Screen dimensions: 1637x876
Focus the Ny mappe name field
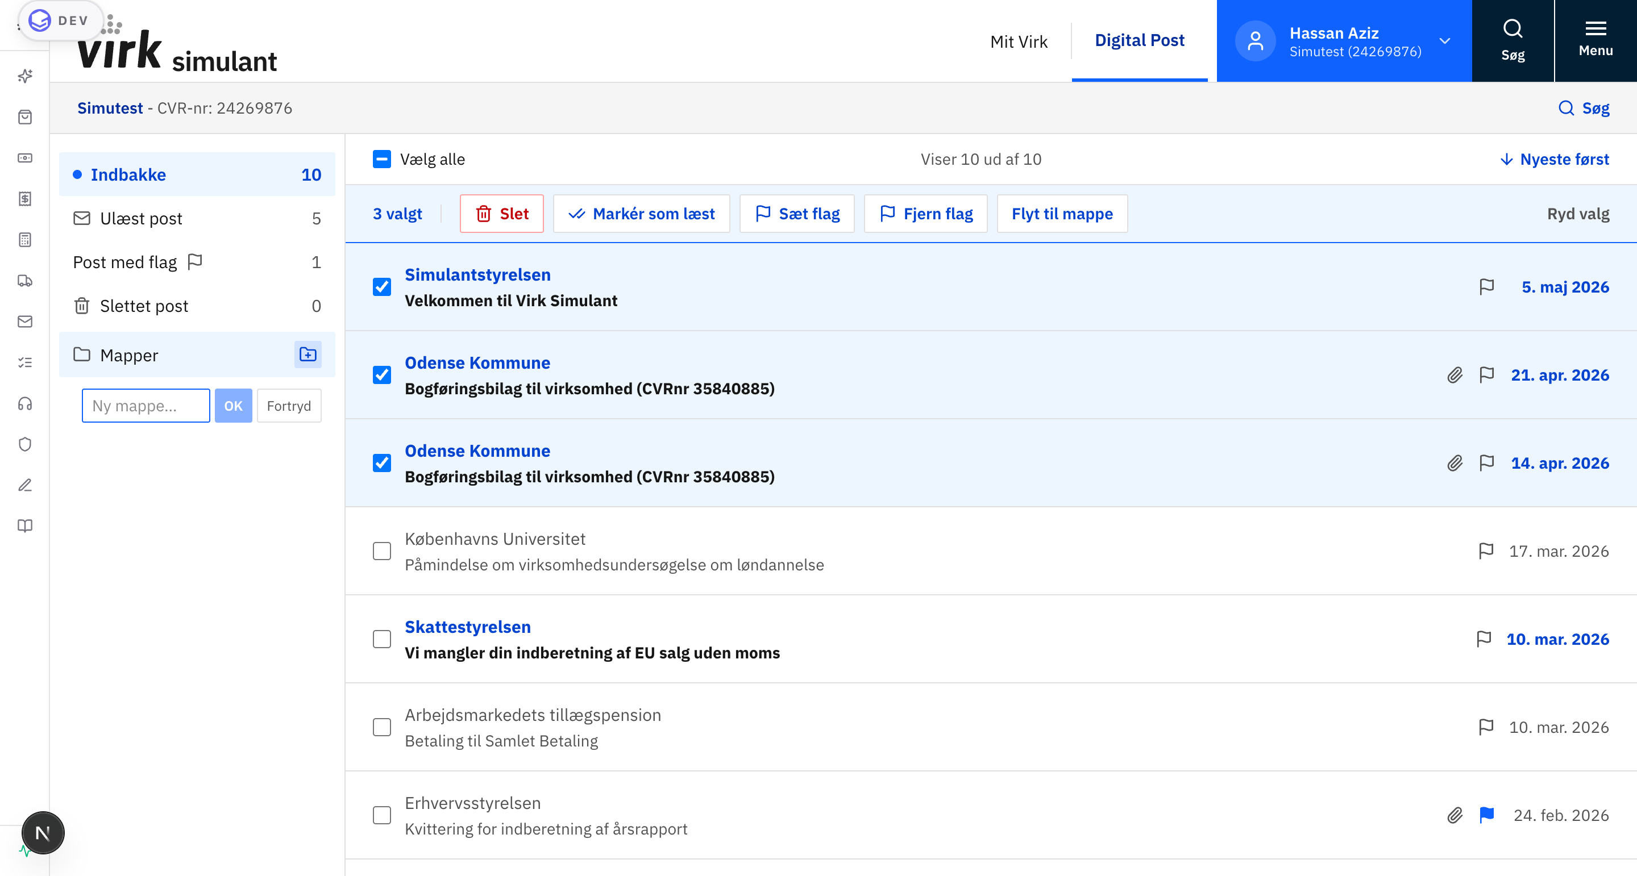click(146, 405)
